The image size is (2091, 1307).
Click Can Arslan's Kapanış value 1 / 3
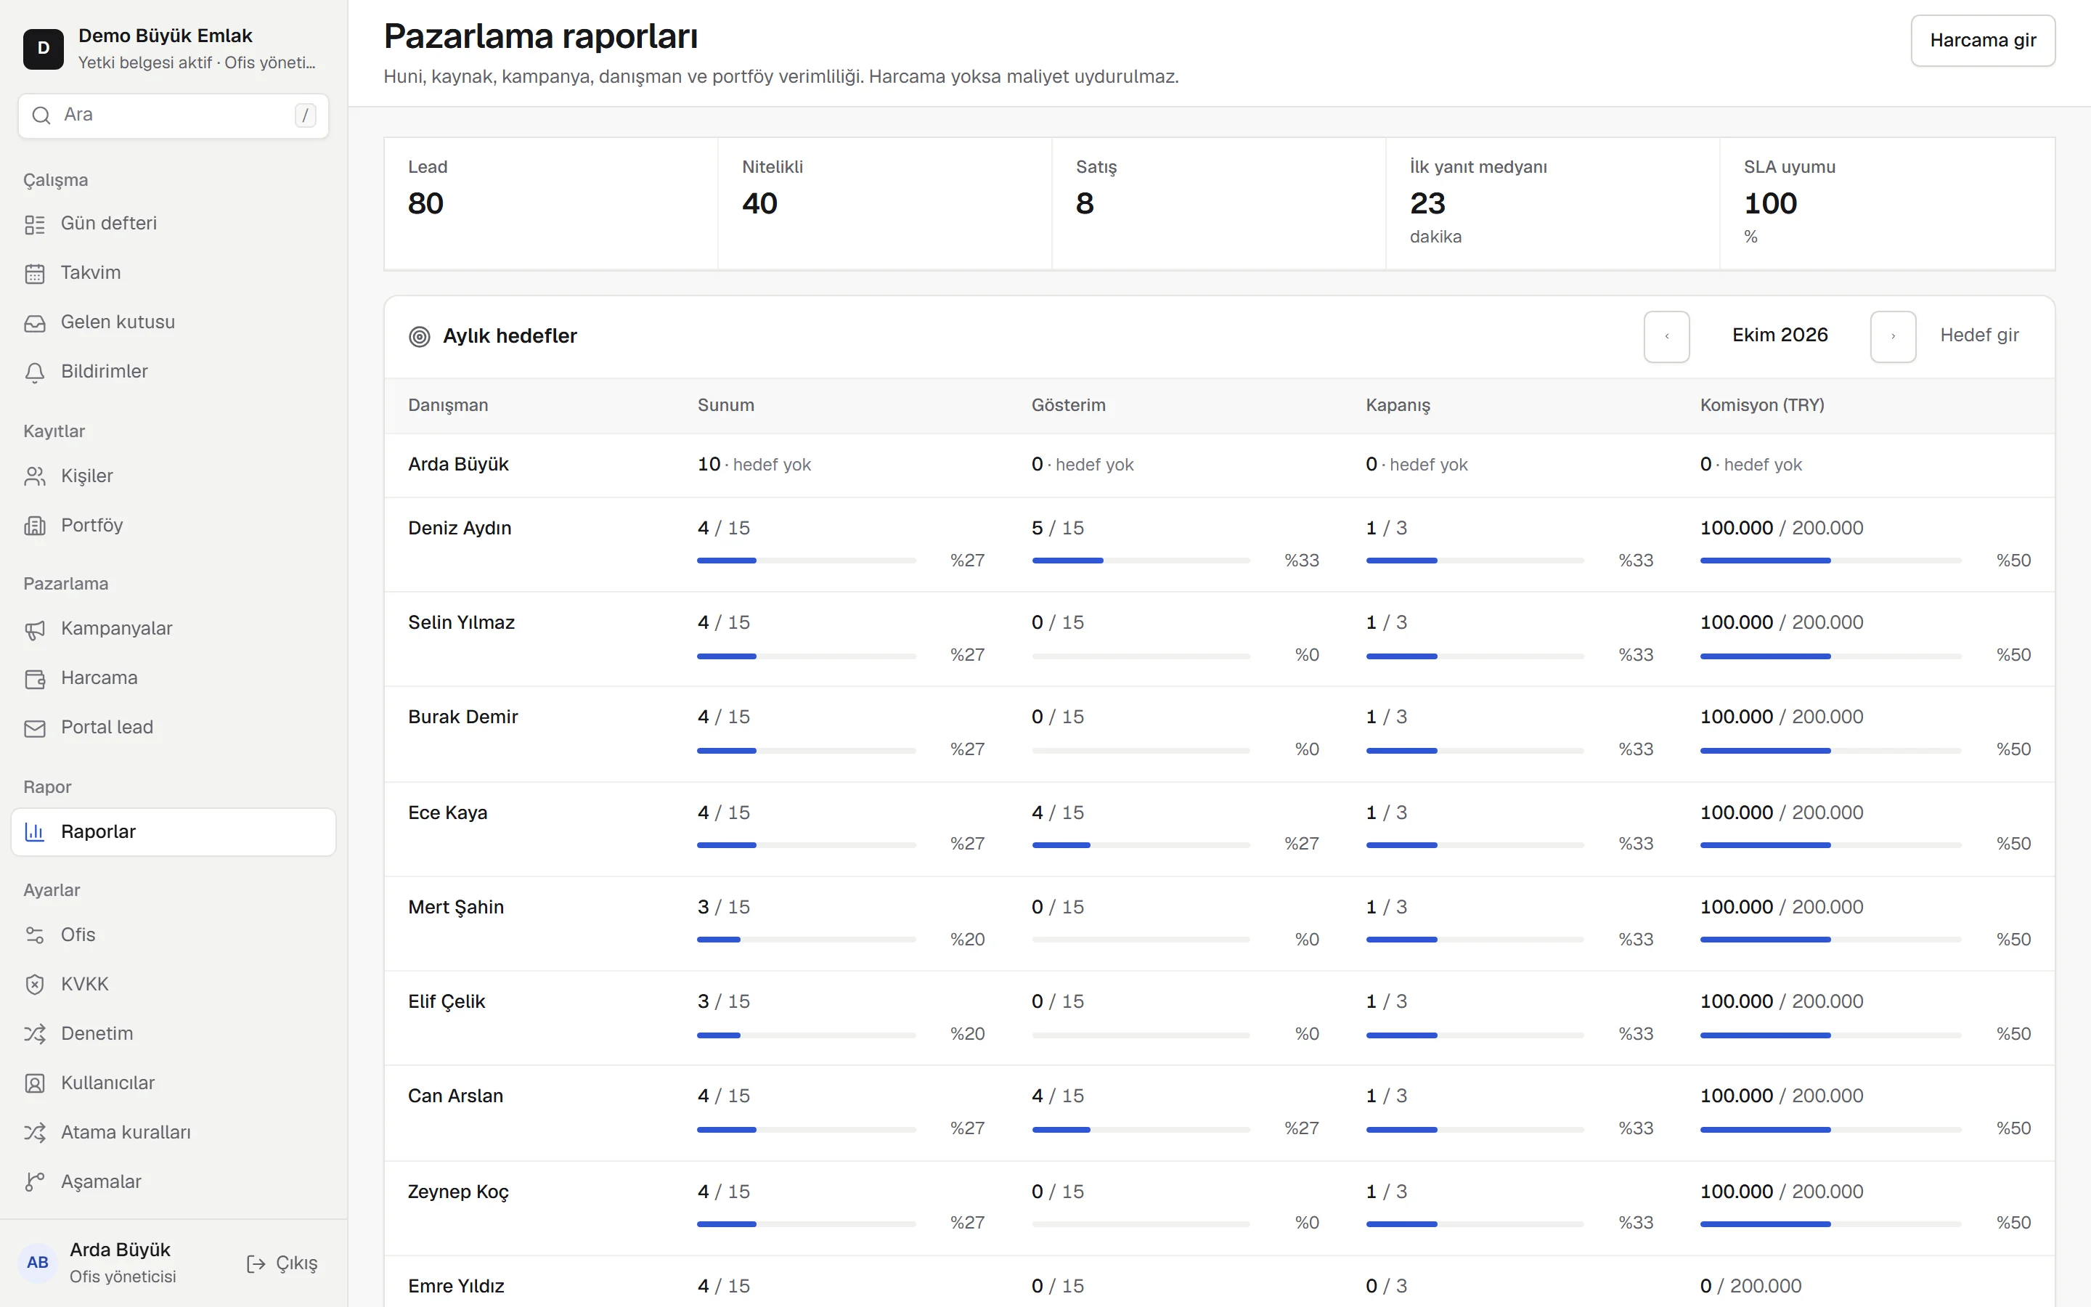click(1386, 1096)
